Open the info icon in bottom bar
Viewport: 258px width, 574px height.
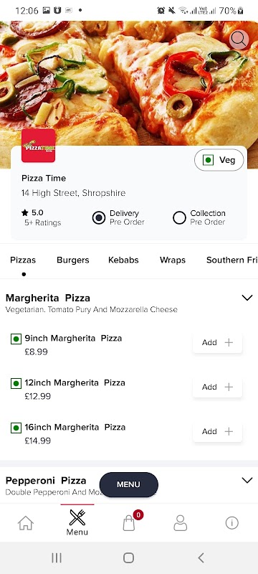pos(231,523)
